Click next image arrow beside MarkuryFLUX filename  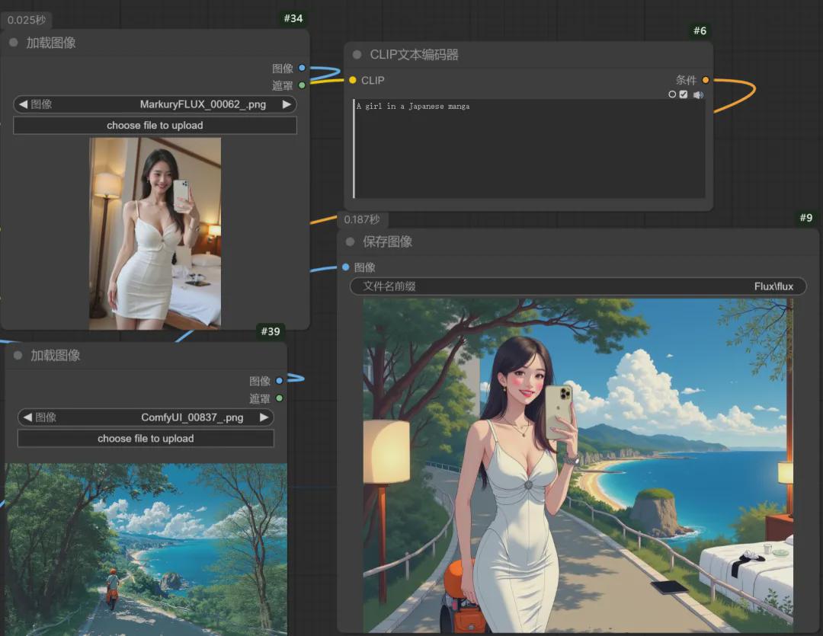click(x=288, y=104)
